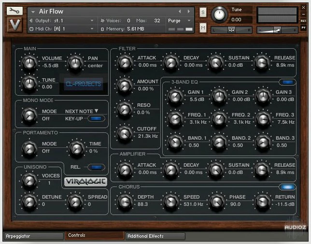Switch to the Arpeggiator tab
The width and height of the screenshot is (311, 244).
coord(34,236)
